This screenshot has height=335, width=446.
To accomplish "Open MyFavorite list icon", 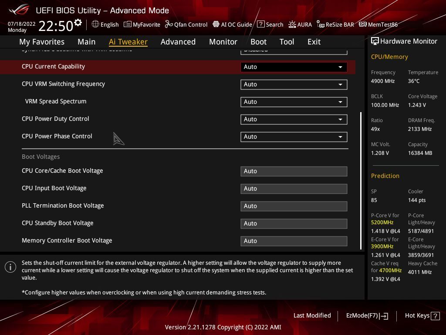I will coord(128,24).
